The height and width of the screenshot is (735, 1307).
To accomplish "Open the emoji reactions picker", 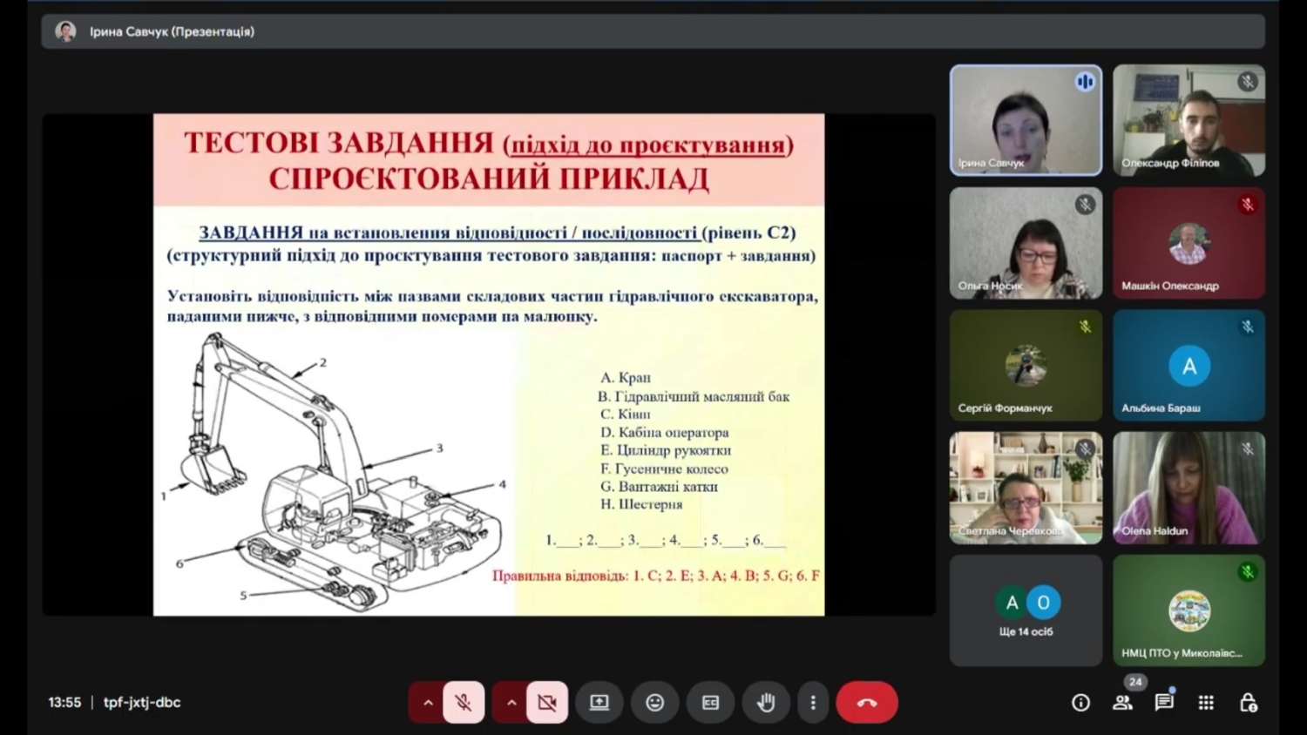I will pos(654,703).
